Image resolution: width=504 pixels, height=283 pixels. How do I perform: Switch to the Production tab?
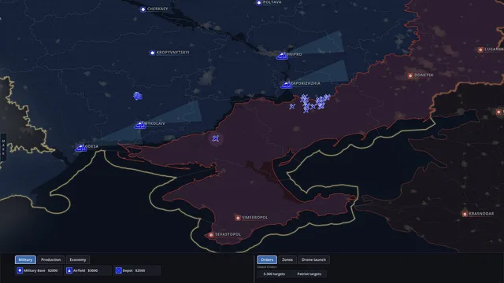click(x=50, y=259)
